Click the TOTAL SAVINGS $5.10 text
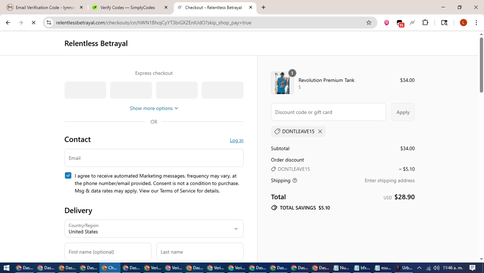The width and height of the screenshot is (484, 273). (305, 208)
